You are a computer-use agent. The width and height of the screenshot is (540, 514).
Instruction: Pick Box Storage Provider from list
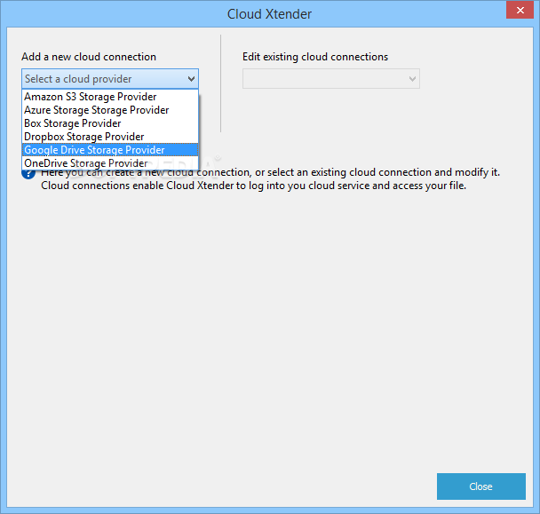[x=110, y=123]
